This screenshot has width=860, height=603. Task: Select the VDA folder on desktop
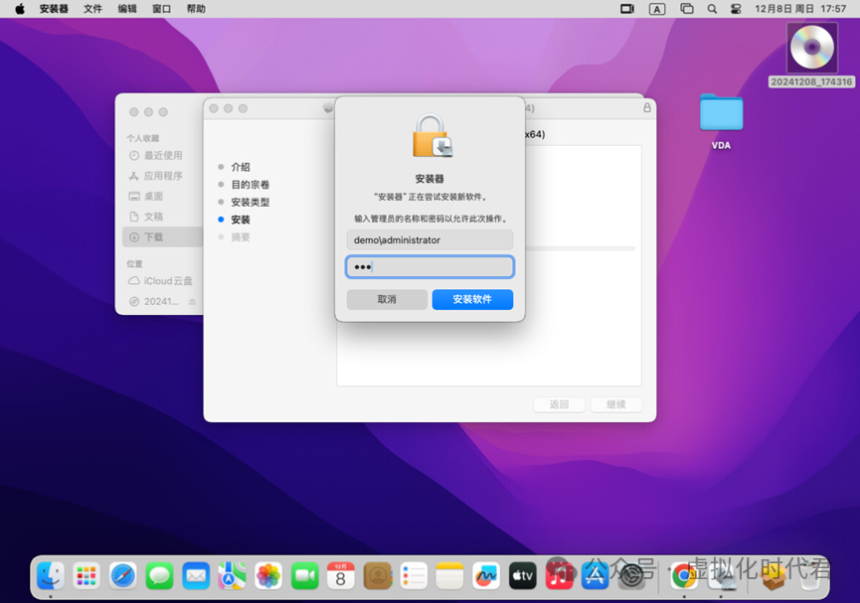pyautogui.click(x=721, y=121)
